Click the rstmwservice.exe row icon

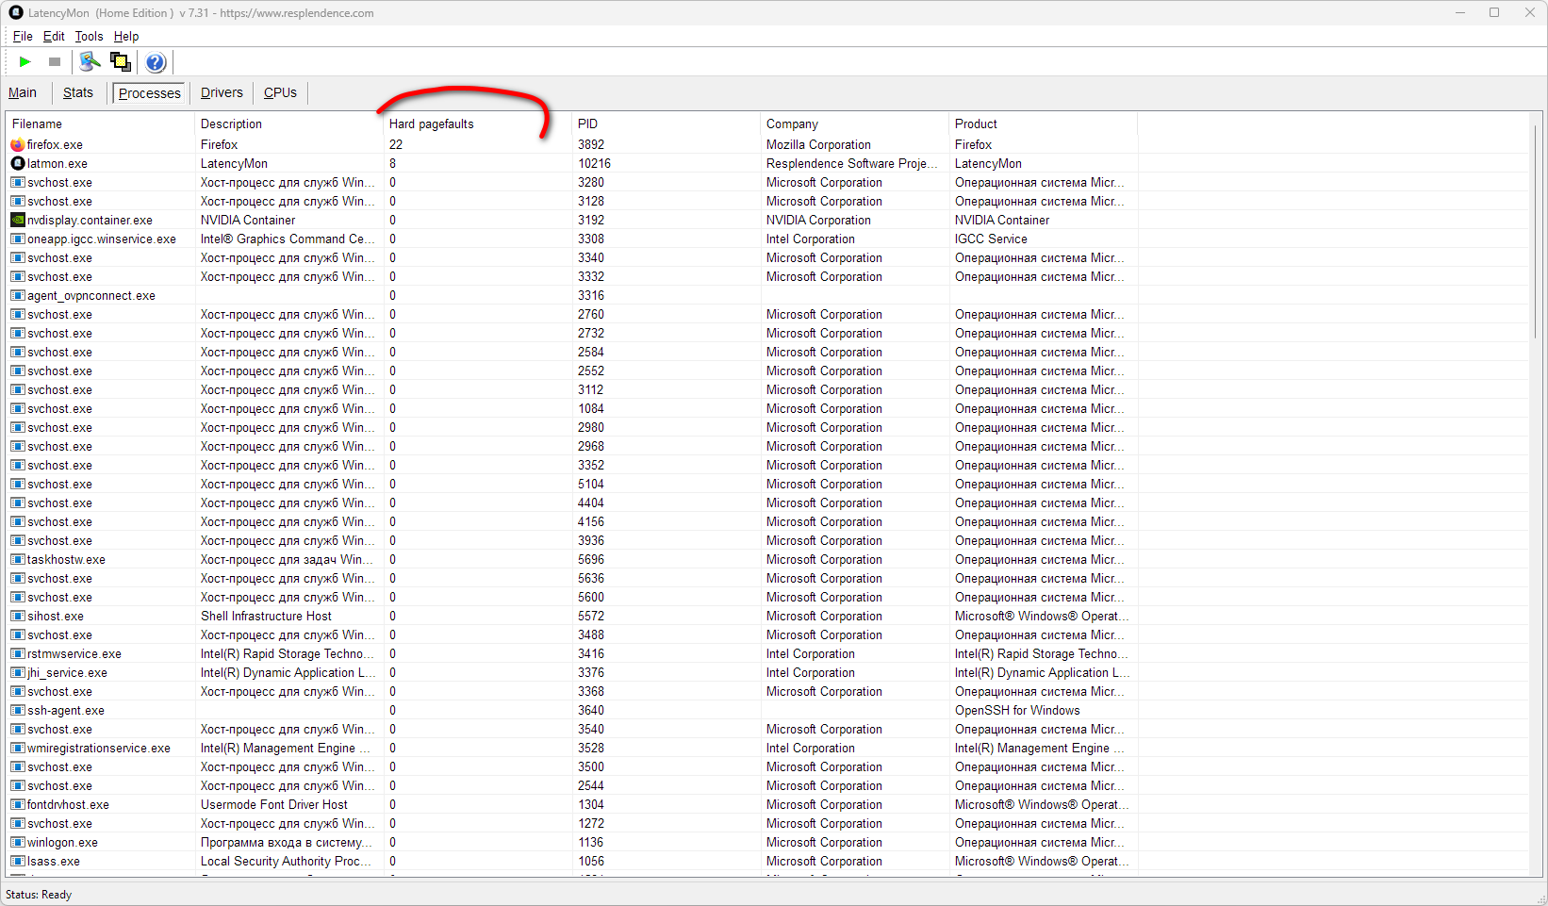[18, 654]
